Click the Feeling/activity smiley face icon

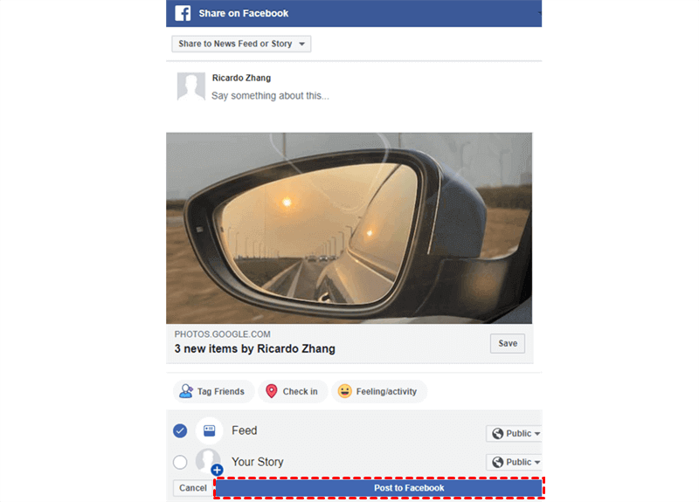344,391
